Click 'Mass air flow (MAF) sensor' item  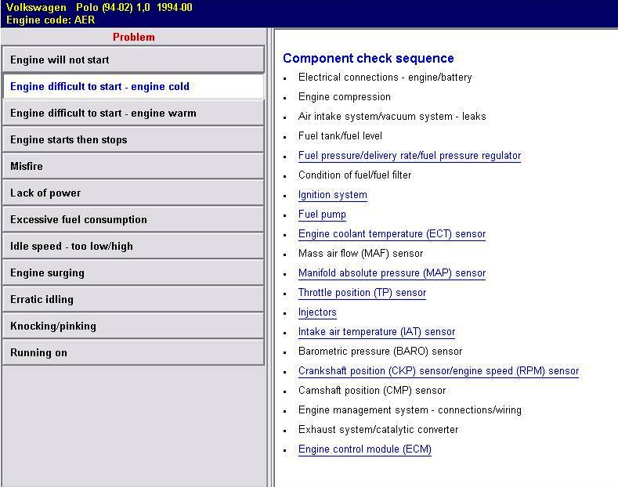coord(360,254)
